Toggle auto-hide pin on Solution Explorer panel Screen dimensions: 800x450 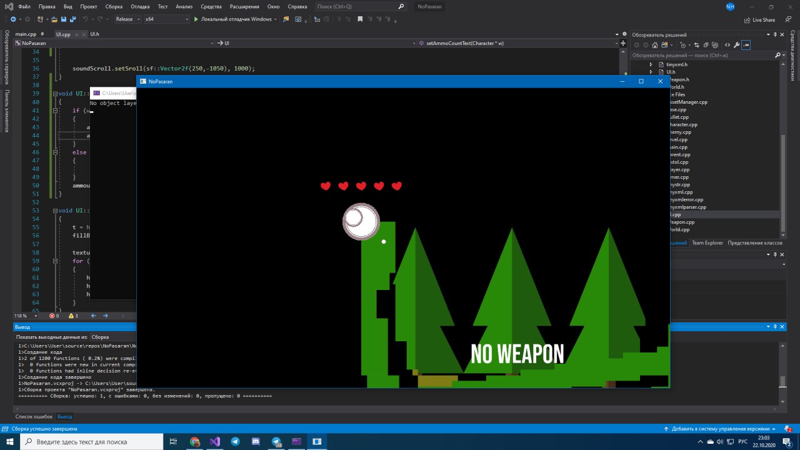point(776,35)
